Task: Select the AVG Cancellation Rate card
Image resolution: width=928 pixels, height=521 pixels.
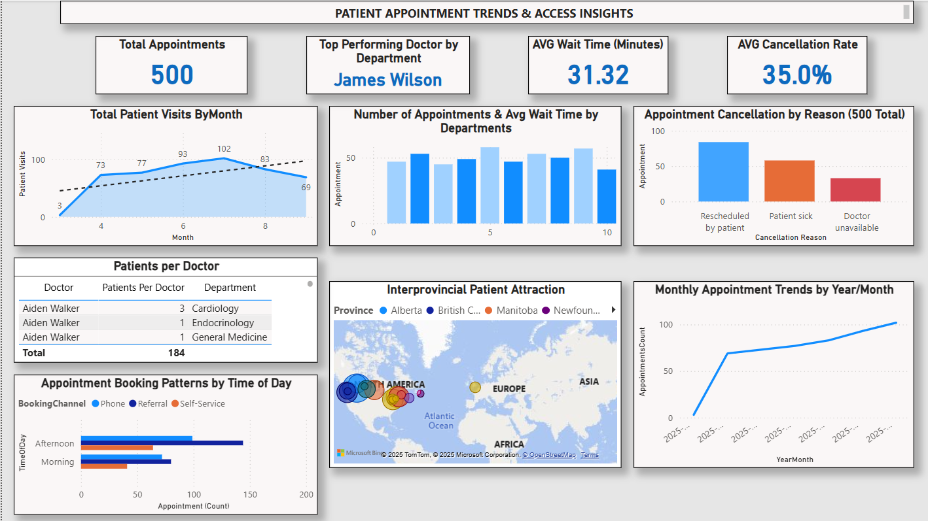Action: (x=797, y=64)
